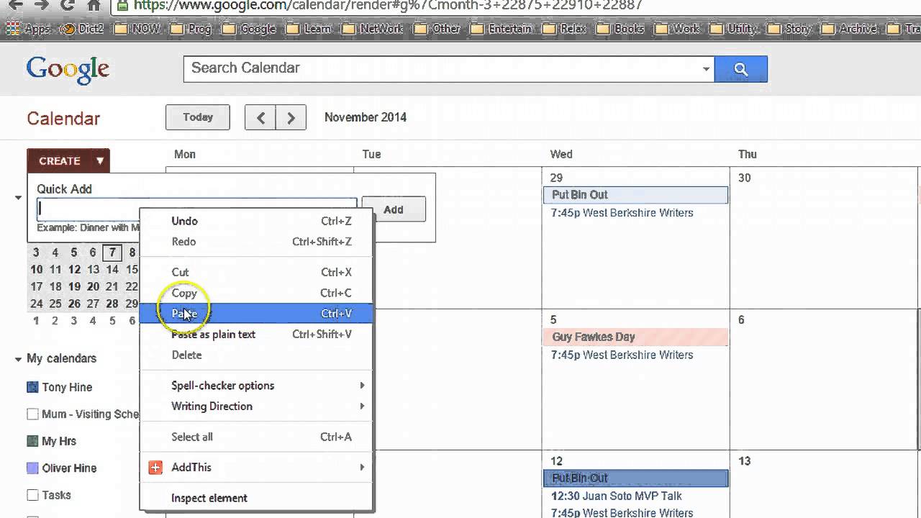This screenshot has width=921, height=518.
Task: Choose Paste as plain text
Action: 256,335
